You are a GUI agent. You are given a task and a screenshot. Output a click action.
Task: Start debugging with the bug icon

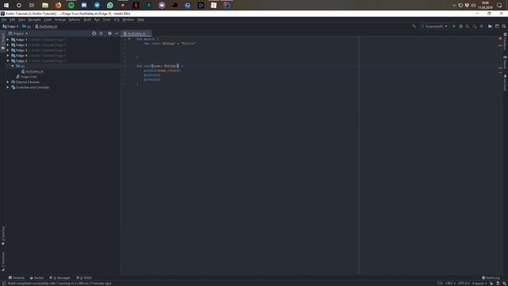click(x=460, y=26)
